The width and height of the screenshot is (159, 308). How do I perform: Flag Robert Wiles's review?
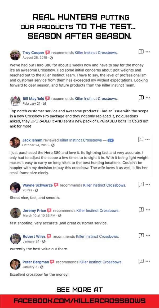141,235
